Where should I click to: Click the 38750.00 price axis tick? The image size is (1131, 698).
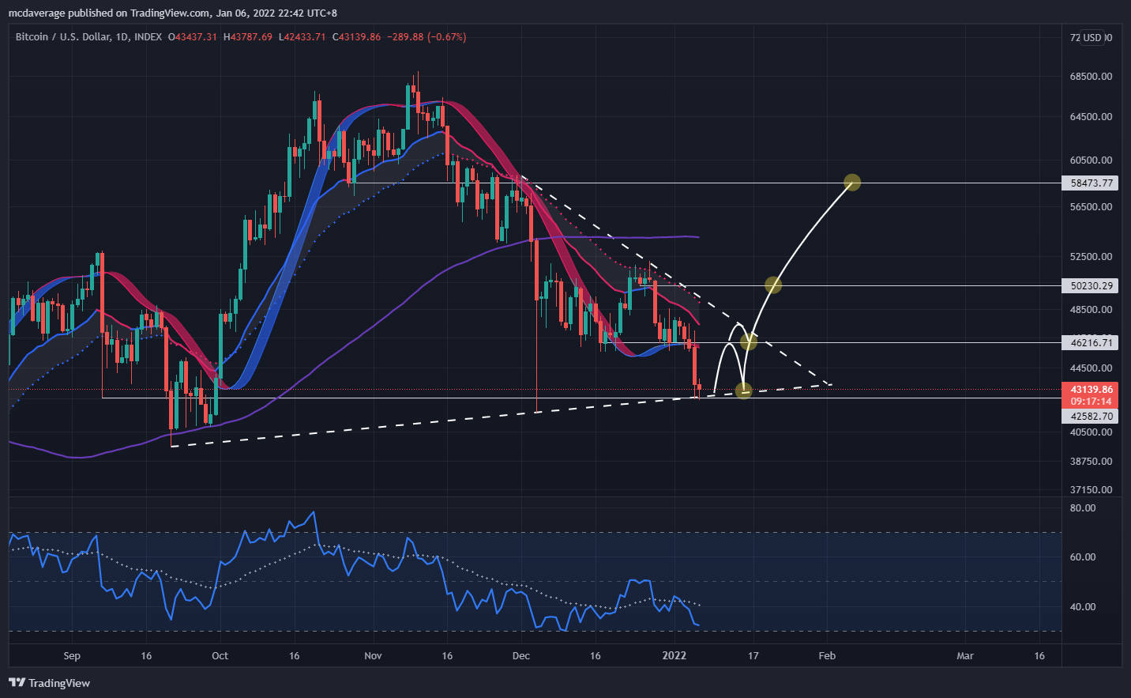point(1091,462)
